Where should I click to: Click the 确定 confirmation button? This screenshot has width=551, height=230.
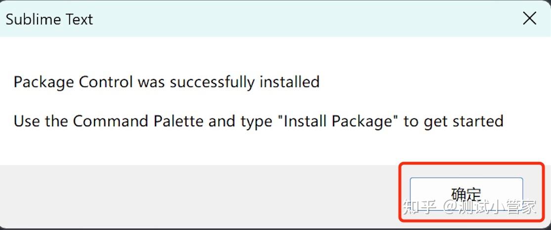[466, 193]
